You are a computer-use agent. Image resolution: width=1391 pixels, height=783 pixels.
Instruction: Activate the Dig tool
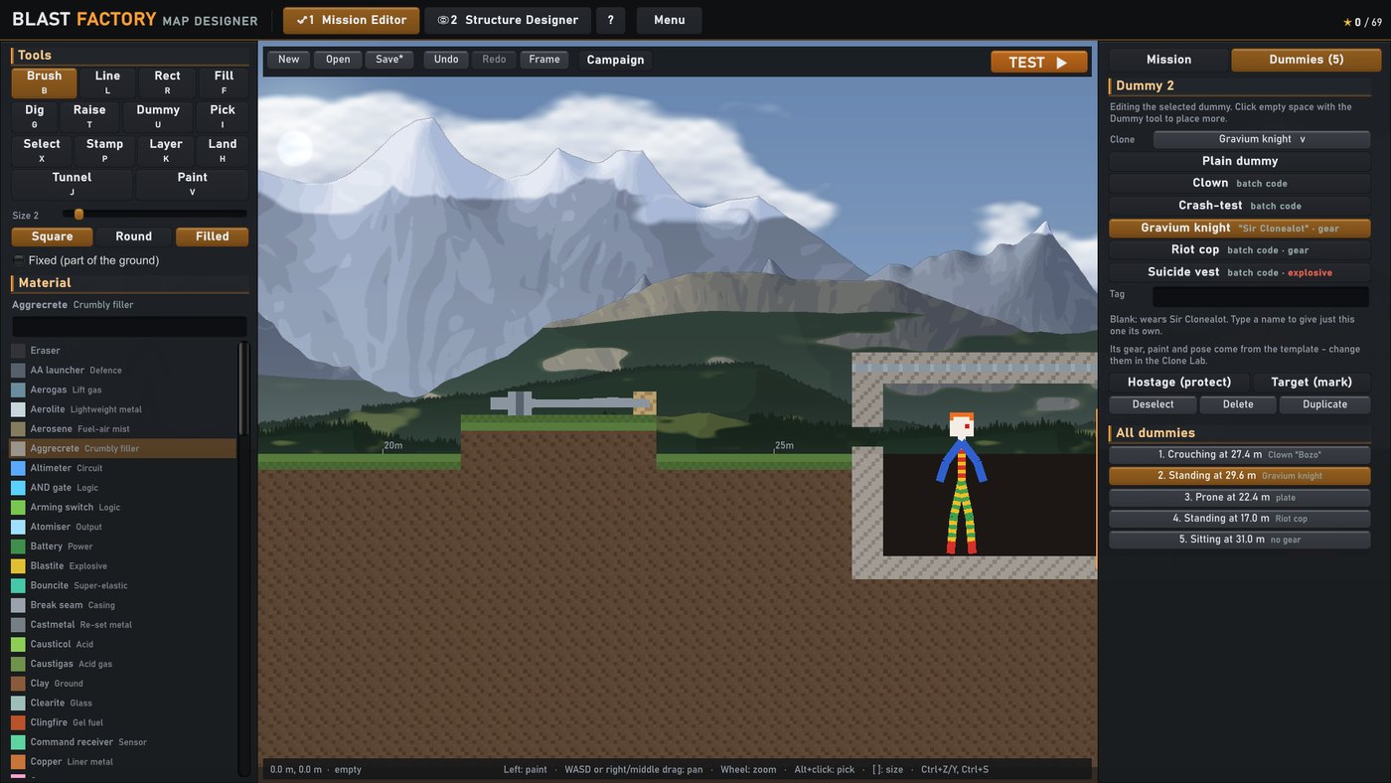point(35,116)
